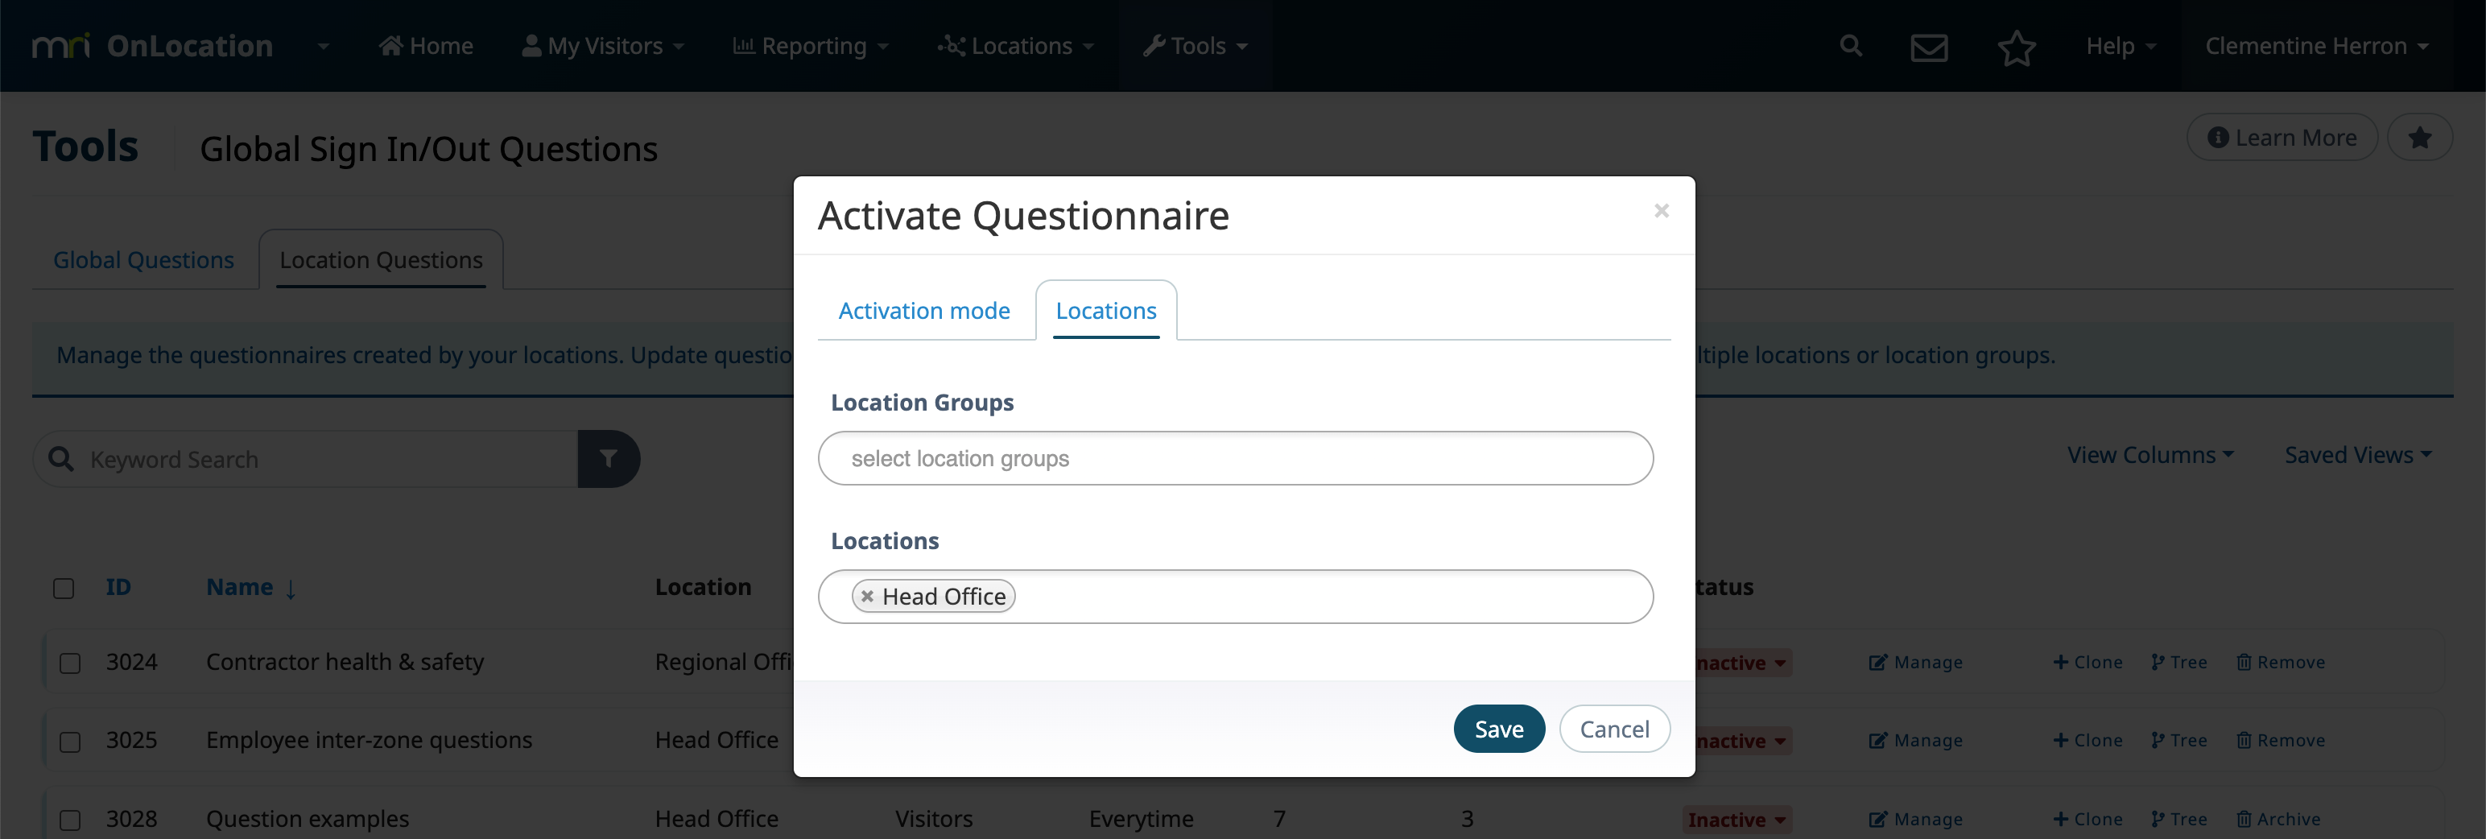Image resolution: width=2486 pixels, height=839 pixels.
Task: Open the Saved Views dropdown
Action: tap(2358, 455)
